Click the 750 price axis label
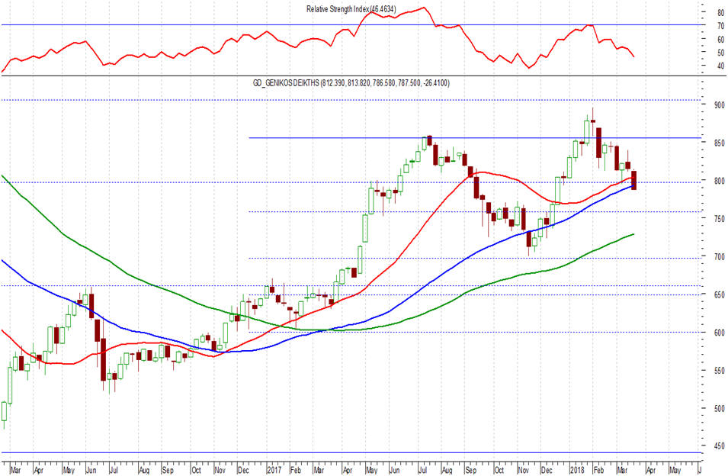The width and height of the screenshot is (728, 476). click(719, 219)
